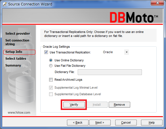Screen dimensions: 166x129
Task: Click the DBMoto logo banner
Action: tap(134, 17)
